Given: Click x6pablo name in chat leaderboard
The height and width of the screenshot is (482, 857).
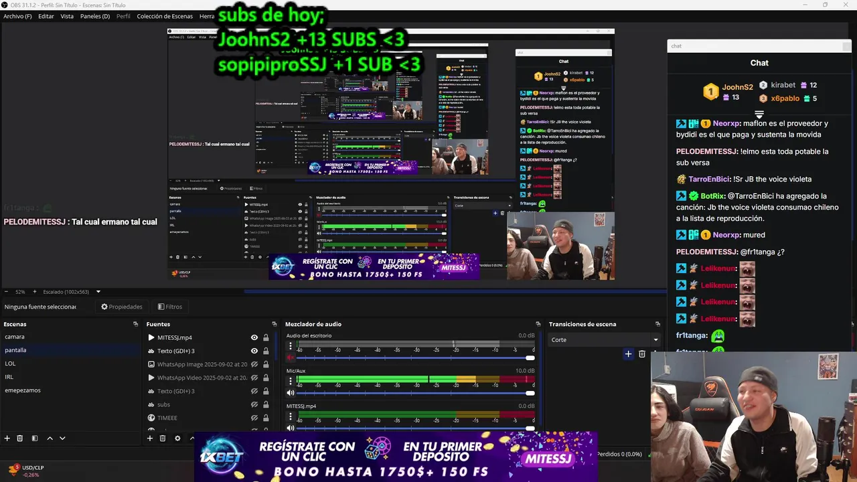Looking at the screenshot, I should point(785,98).
